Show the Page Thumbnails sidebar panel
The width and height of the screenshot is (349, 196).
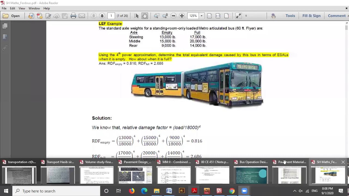[5, 26]
